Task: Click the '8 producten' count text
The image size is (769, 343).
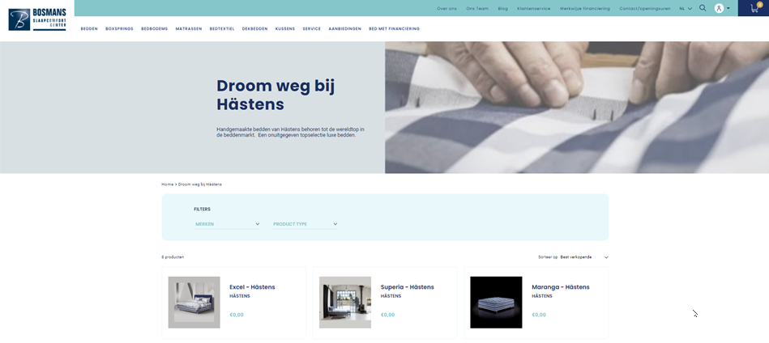Action: (x=173, y=257)
